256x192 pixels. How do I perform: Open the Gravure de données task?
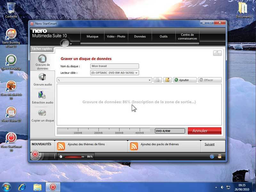click(43, 62)
